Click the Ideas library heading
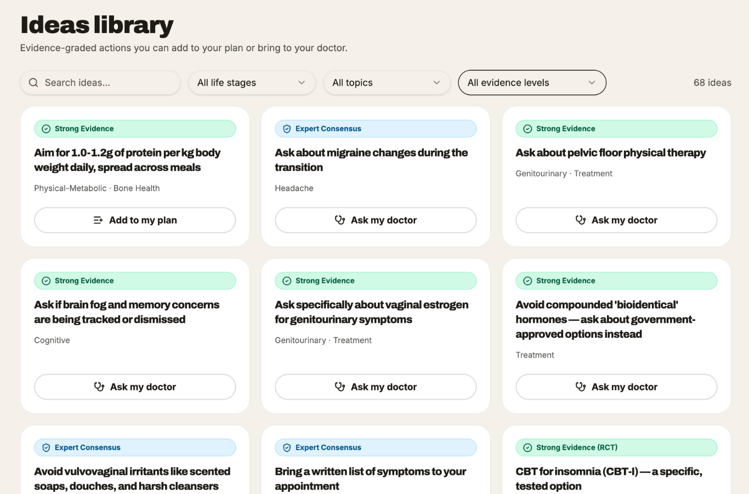Viewport: 749px width, 494px height. [x=97, y=25]
